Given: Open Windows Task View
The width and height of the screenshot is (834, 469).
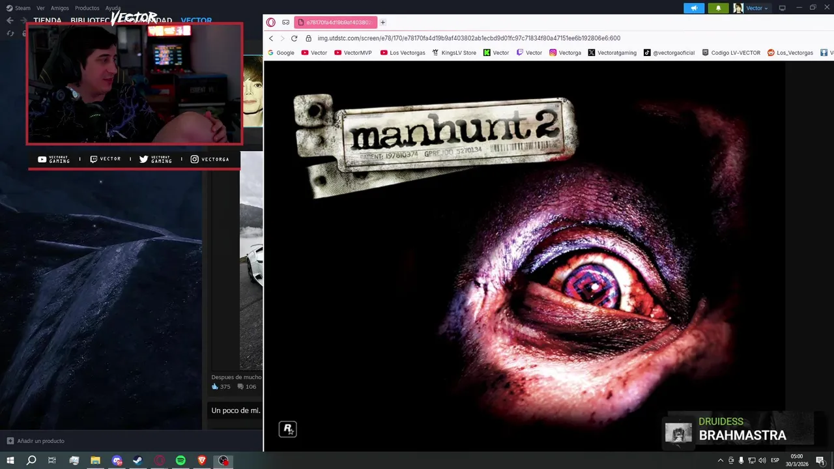Looking at the screenshot, I should (52, 461).
